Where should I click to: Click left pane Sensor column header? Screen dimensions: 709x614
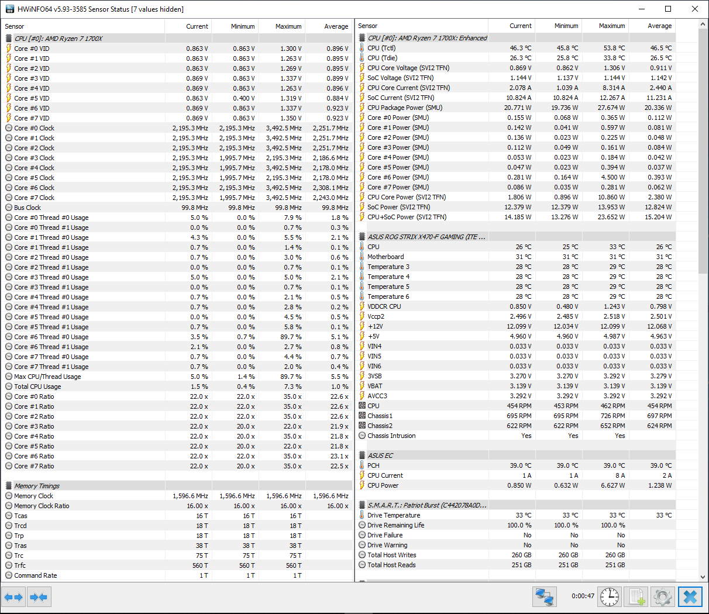[84, 26]
